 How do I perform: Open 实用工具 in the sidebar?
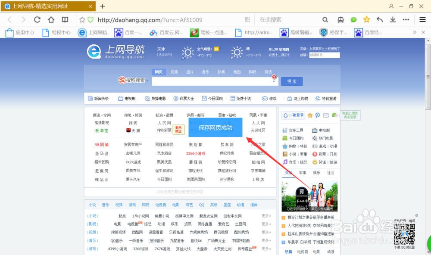pos(293,130)
